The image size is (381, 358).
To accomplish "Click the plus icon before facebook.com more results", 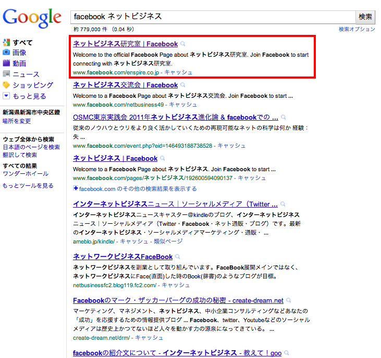I will pos(76,188).
